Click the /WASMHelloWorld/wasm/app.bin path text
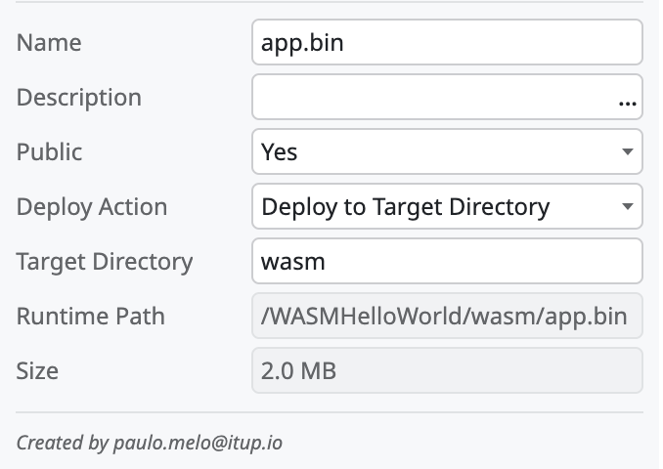 [445, 317]
